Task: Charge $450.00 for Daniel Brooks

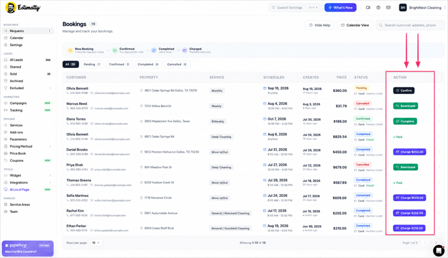Action: pos(409,152)
